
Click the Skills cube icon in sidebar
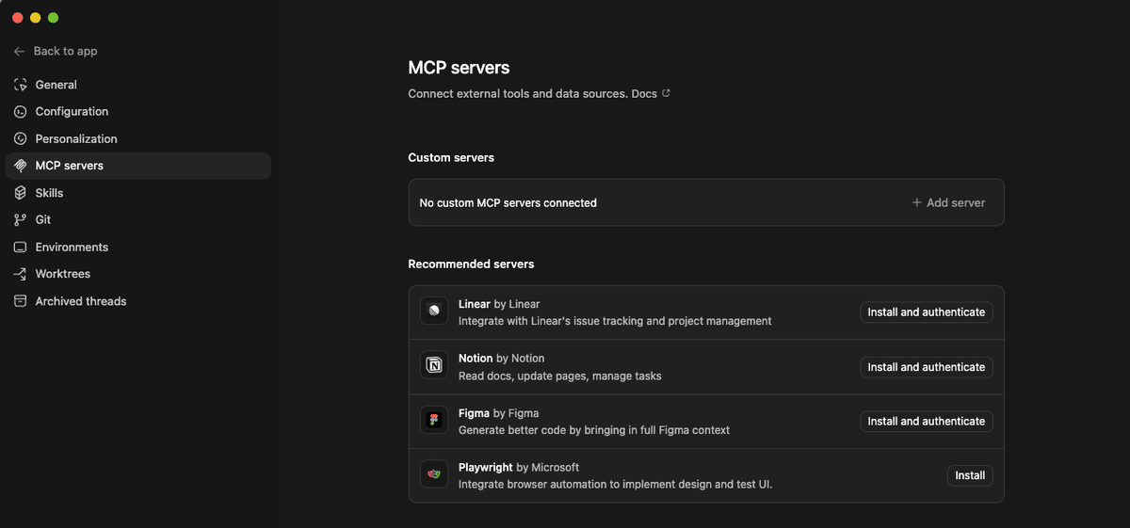coord(20,193)
